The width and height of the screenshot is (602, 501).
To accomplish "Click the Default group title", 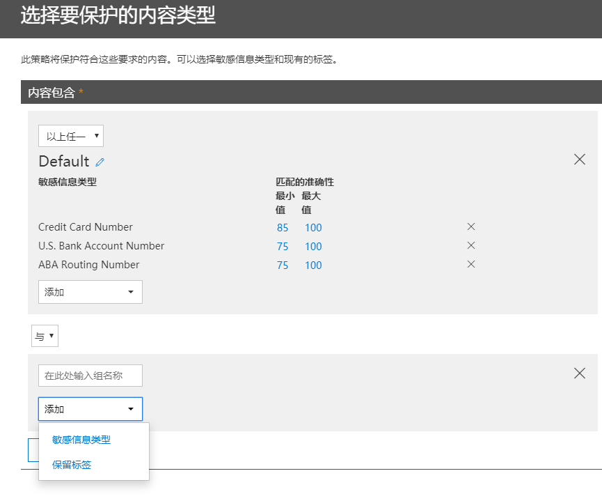I will click(64, 161).
